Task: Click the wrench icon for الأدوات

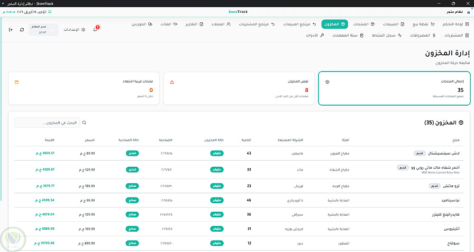Action: pos(322,36)
